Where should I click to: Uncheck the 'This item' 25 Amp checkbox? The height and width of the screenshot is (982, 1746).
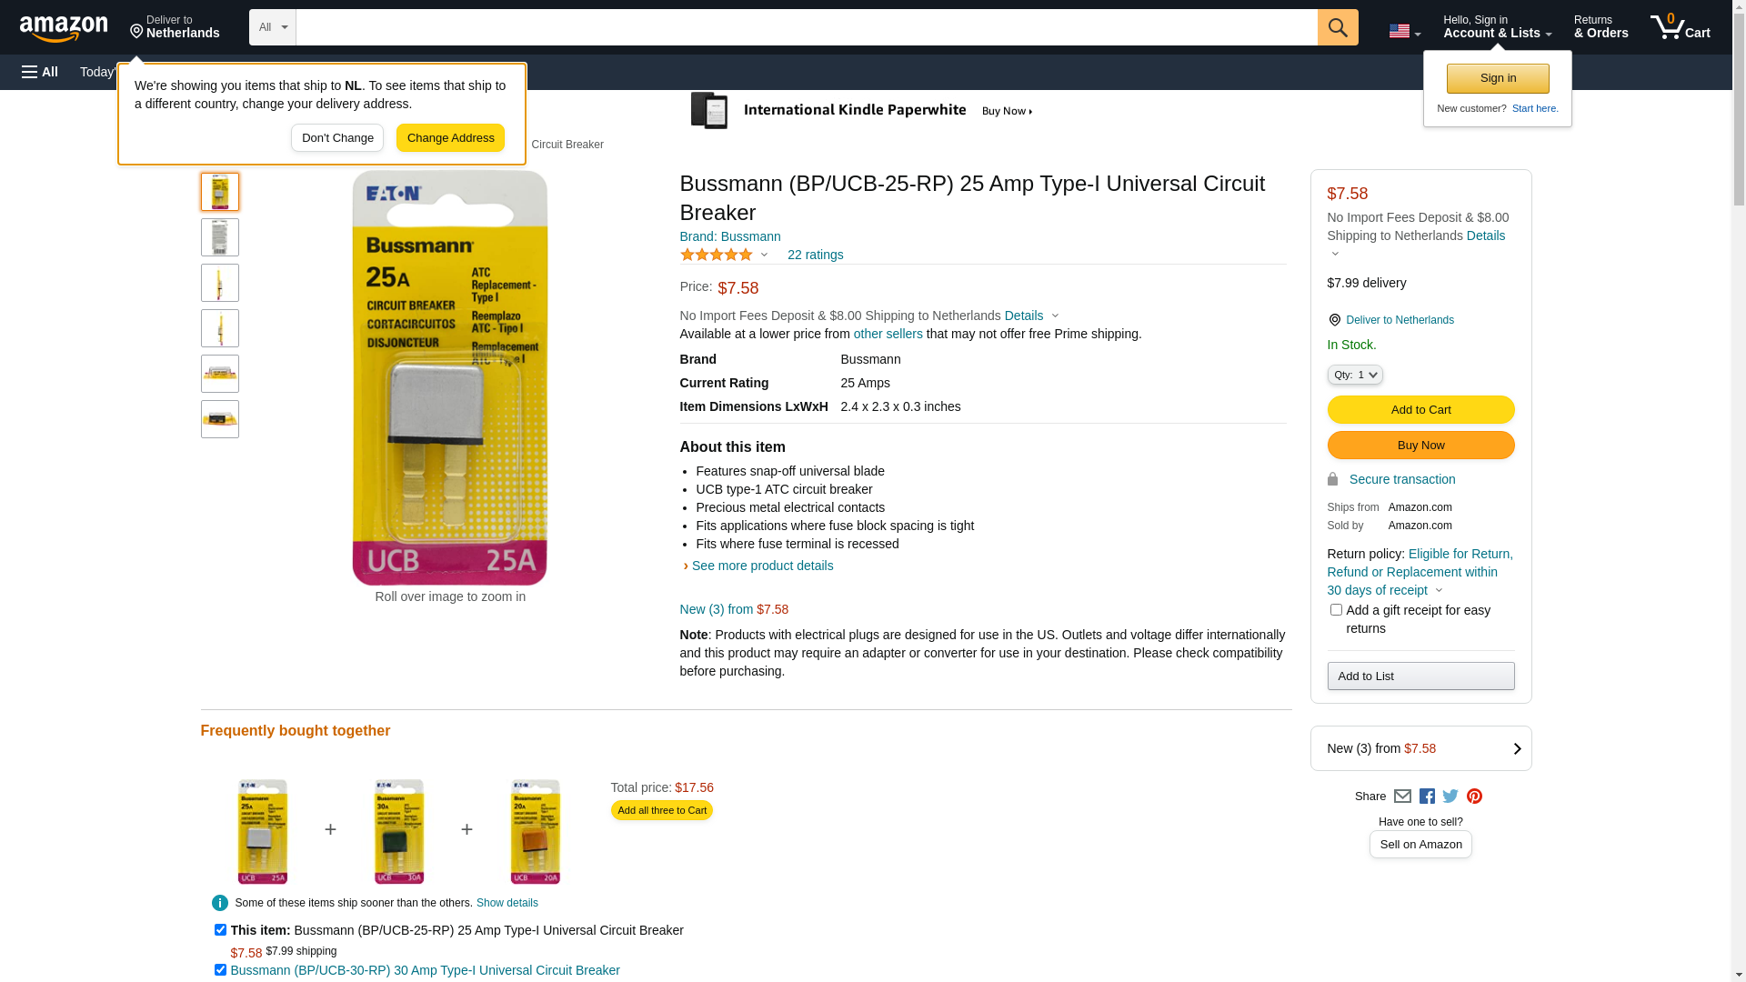coord(220,930)
